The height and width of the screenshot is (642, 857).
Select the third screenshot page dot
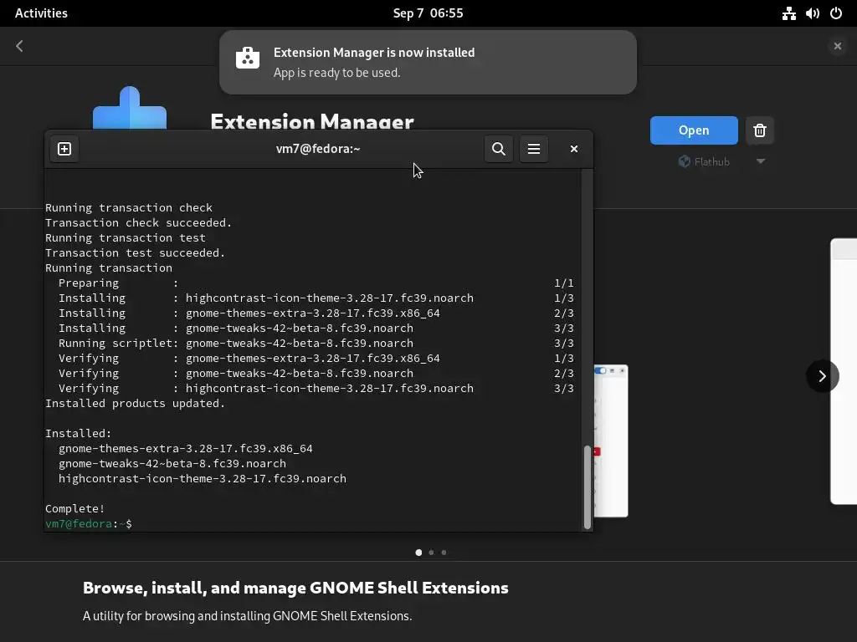[444, 553]
